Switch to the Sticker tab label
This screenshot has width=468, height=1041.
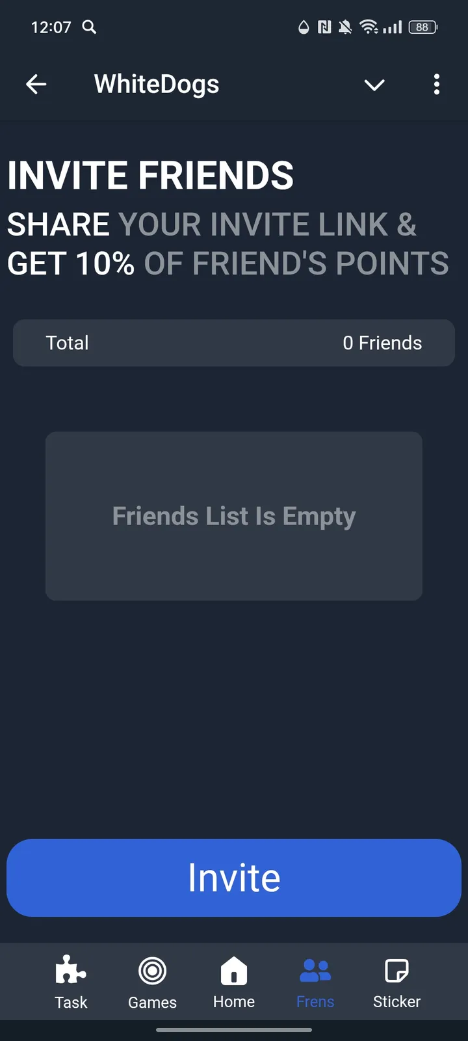coord(396,1002)
